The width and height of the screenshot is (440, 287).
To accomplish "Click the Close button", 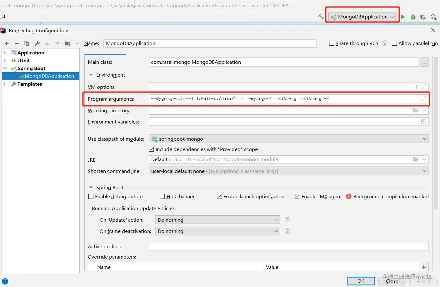I will (x=392, y=281).
